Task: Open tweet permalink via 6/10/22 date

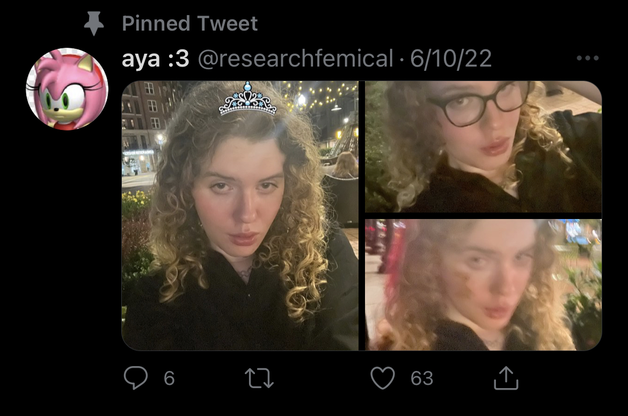Action: (450, 59)
